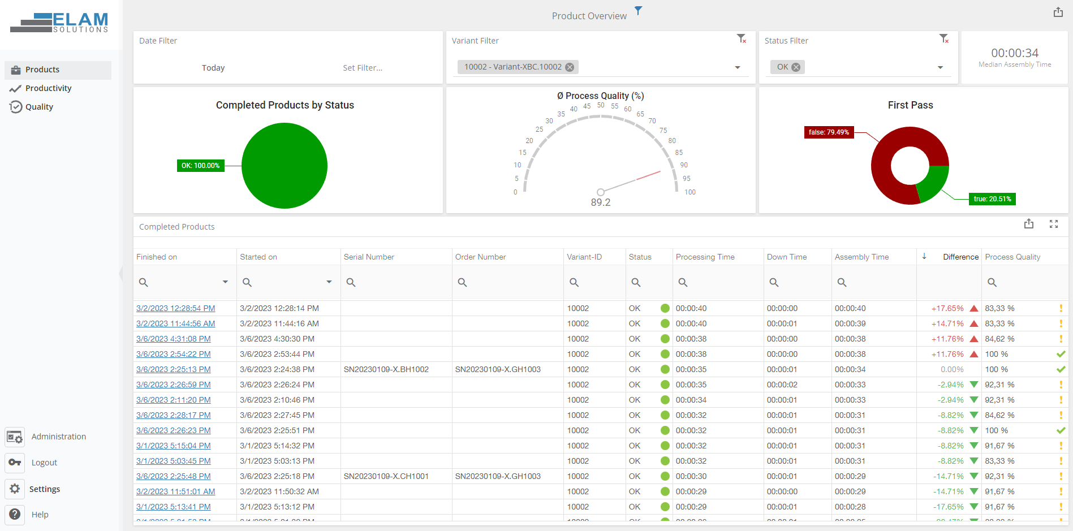Go to the Quality section in sidebar

(x=39, y=107)
